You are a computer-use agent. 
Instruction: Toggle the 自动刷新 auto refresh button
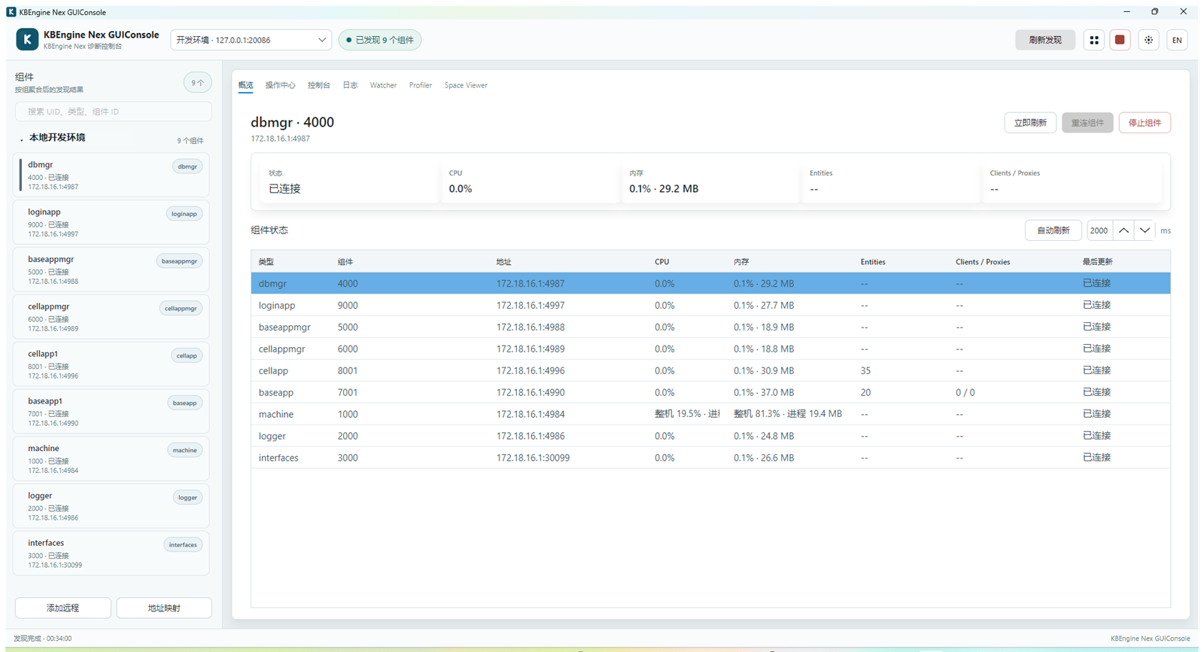1053,230
